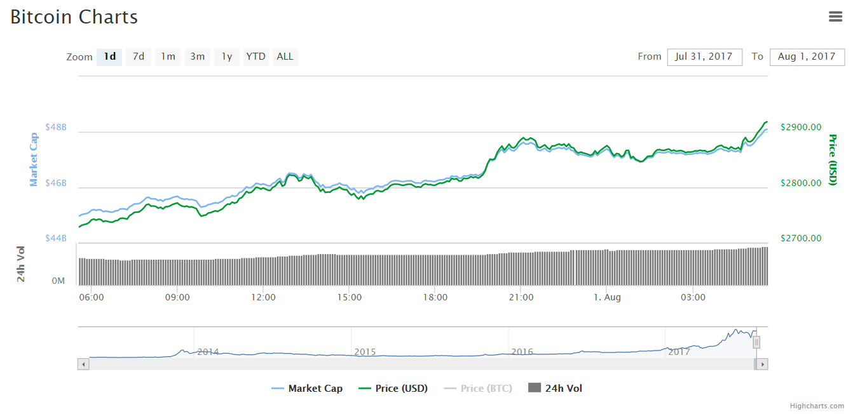This screenshot has height=414, width=853.
Task: Switch zoom to 1m
Action: click(168, 57)
